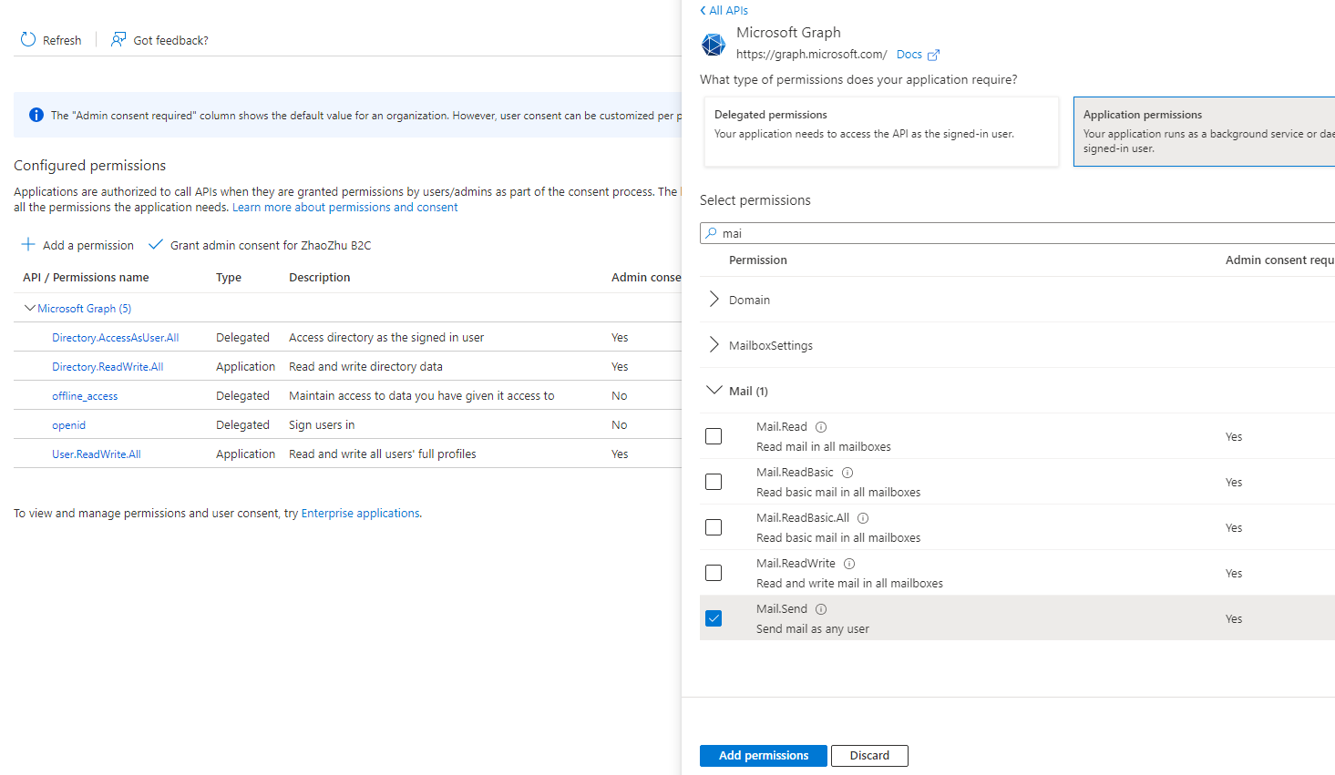Click the Refresh icon
Viewport: 1335px width, 775px height.
[x=26, y=39]
